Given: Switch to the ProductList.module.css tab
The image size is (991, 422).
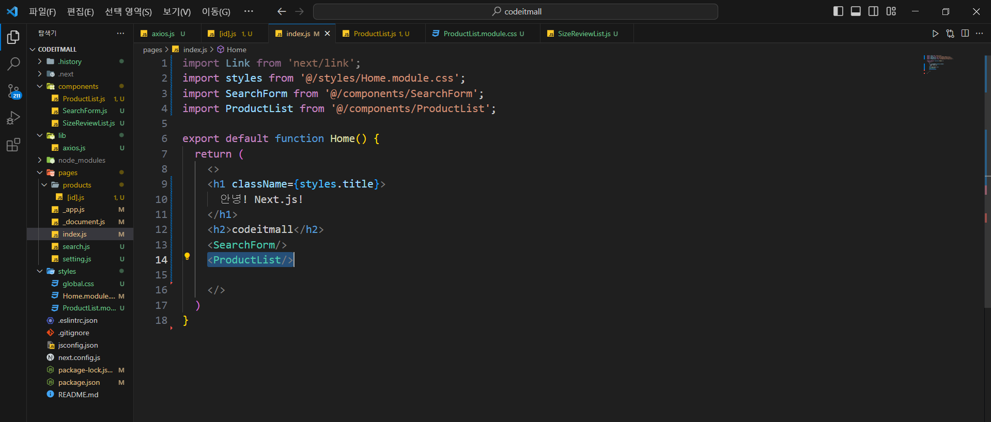Looking at the screenshot, I should click(483, 34).
